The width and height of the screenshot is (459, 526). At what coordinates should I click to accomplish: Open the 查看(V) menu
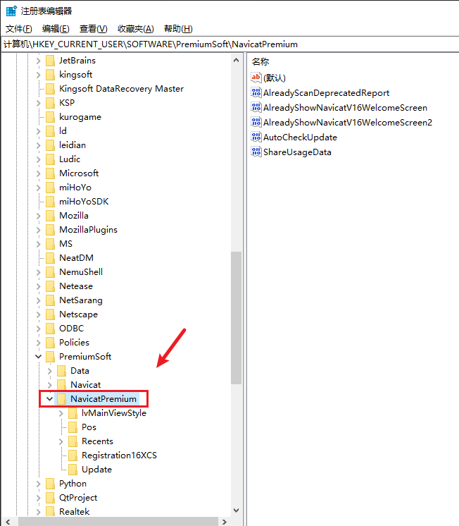[93, 29]
